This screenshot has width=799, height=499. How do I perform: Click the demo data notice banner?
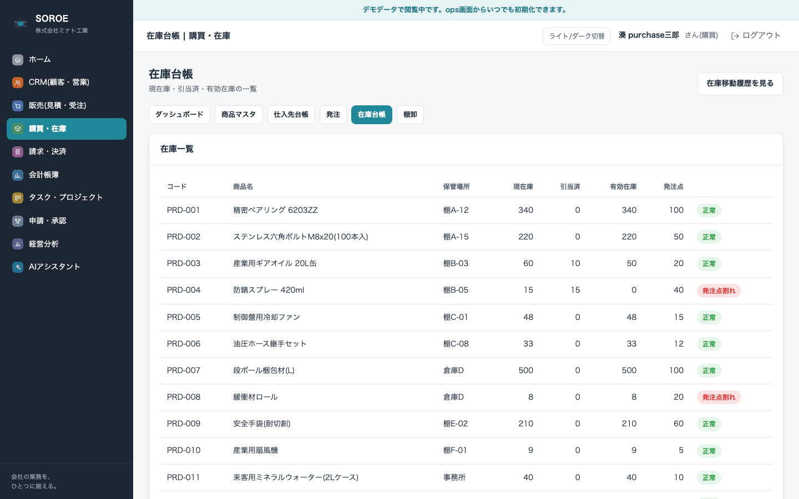pos(466,10)
